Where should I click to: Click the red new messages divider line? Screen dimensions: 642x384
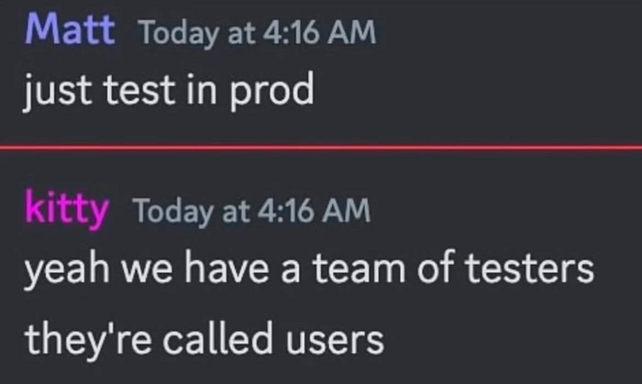tap(321, 147)
